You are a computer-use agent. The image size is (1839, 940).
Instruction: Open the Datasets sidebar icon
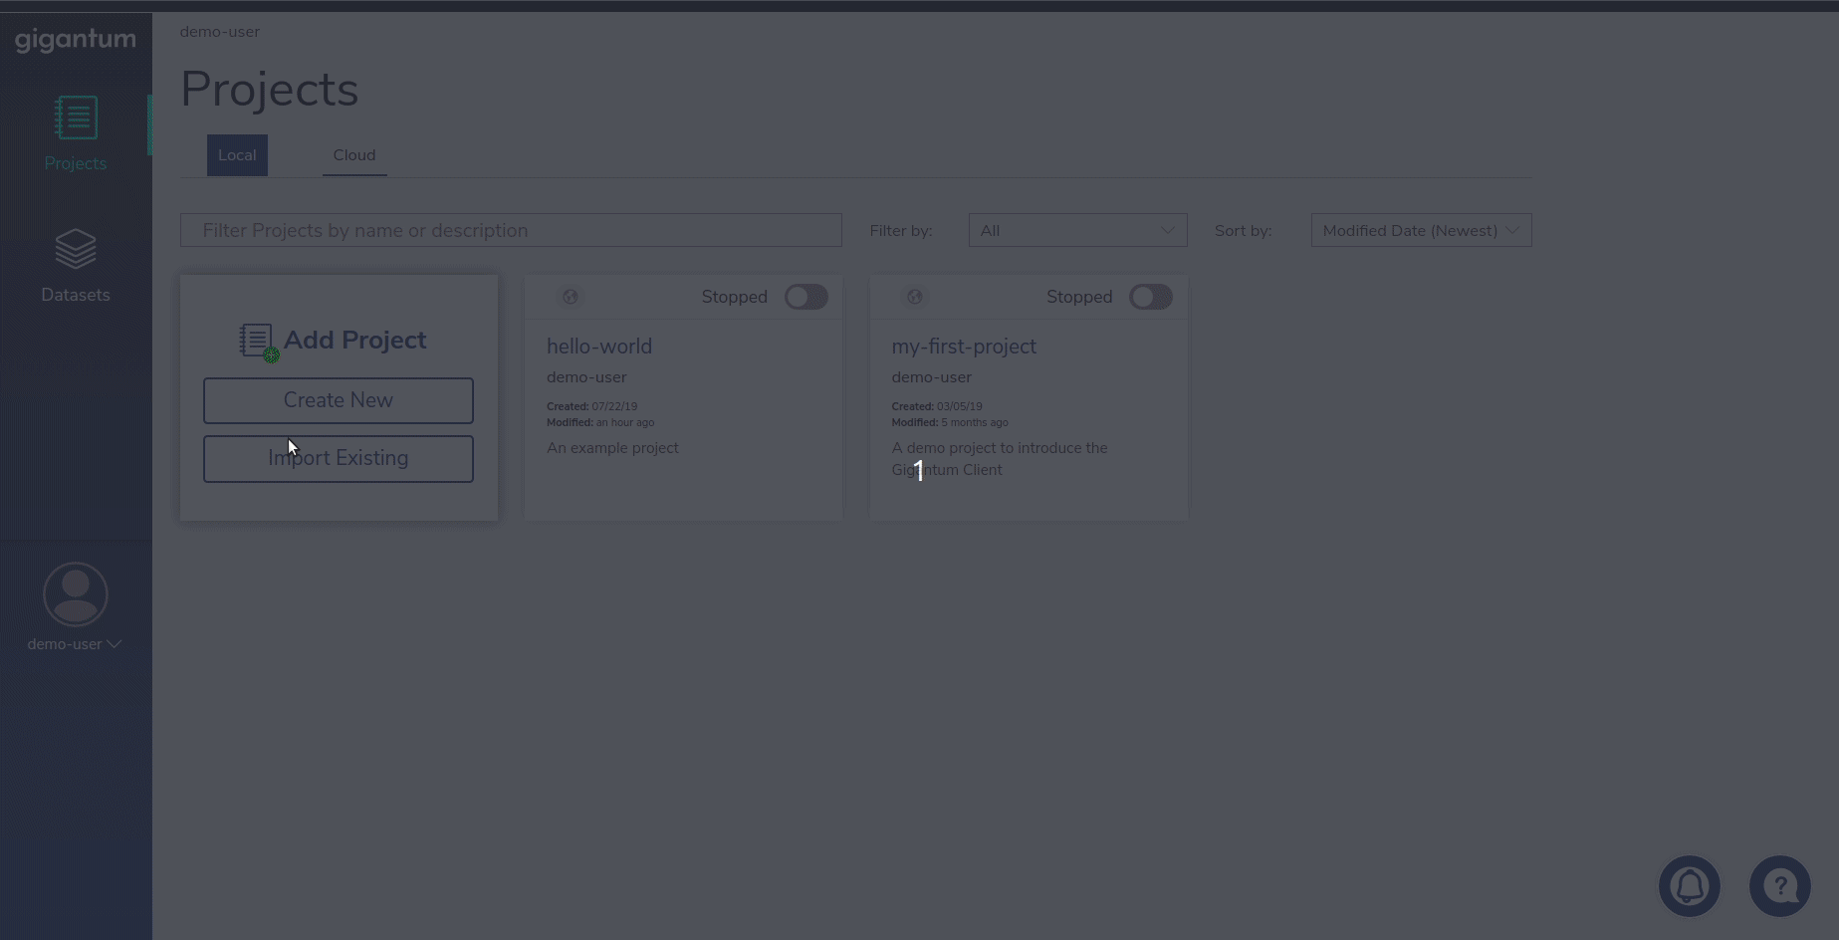pyautogui.click(x=76, y=249)
